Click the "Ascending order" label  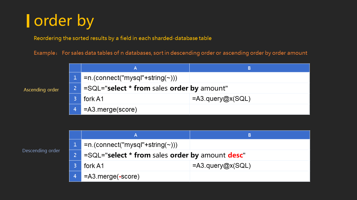click(x=41, y=90)
